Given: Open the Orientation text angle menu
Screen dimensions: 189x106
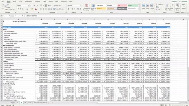Looking at the screenshot, I should click(x=49, y=6).
